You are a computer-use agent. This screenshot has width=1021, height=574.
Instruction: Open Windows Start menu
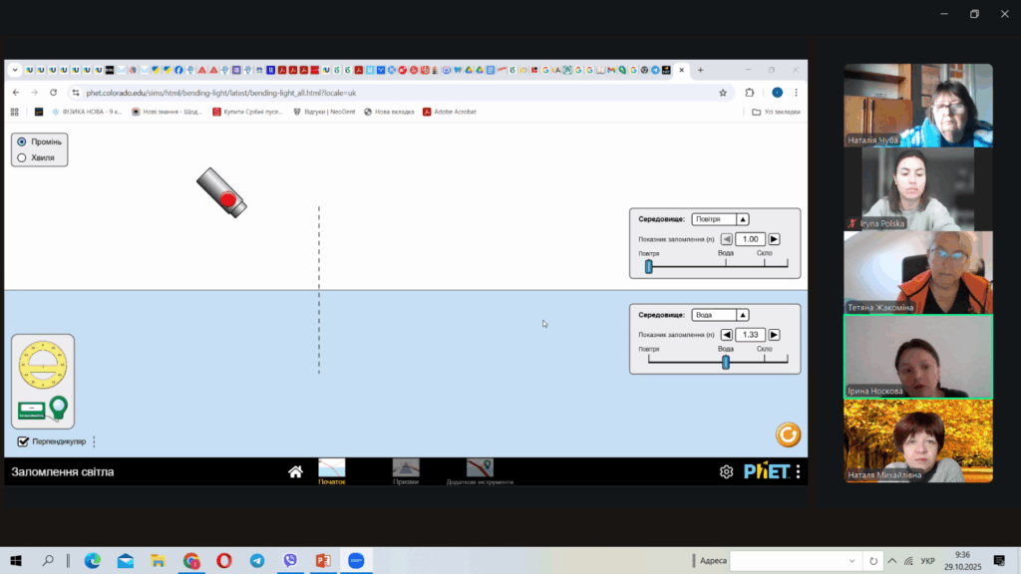click(x=16, y=560)
